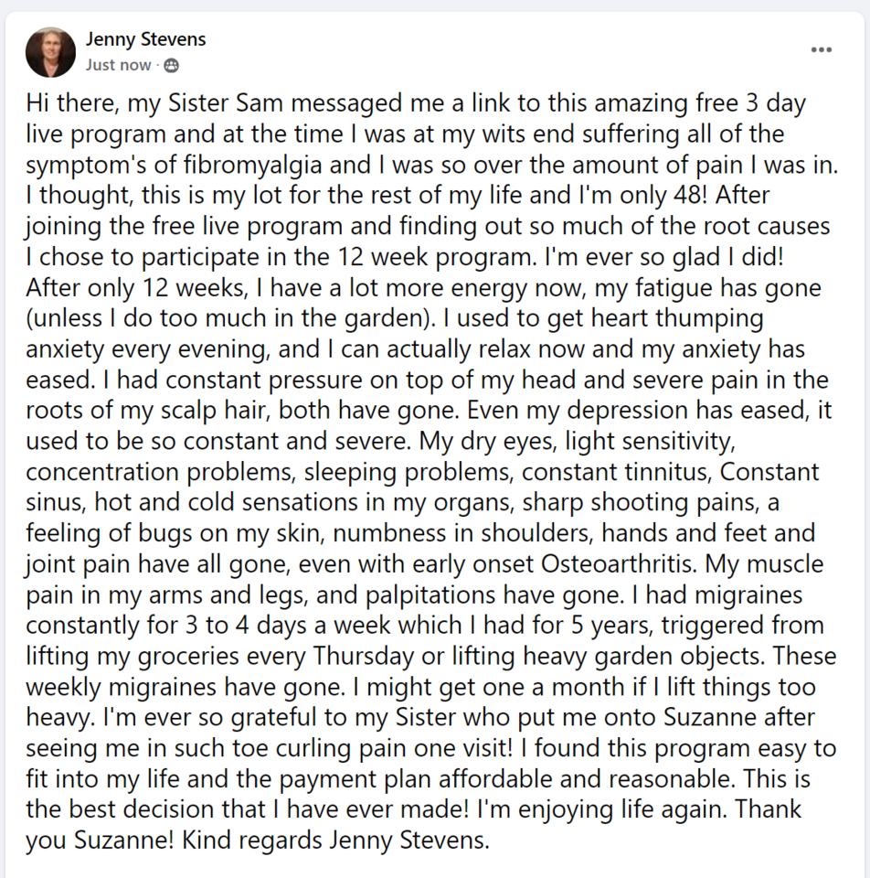Image resolution: width=870 pixels, height=878 pixels.
Task: Open the three-dot post options menu
Action: [x=821, y=49]
